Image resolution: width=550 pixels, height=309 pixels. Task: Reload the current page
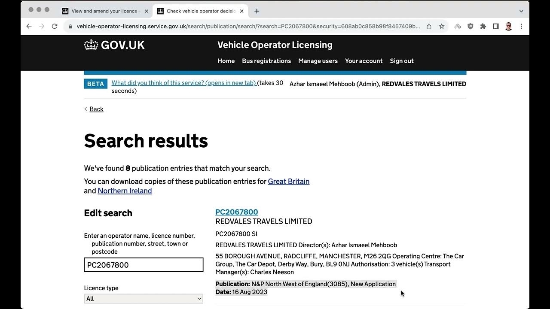click(x=55, y=26)
